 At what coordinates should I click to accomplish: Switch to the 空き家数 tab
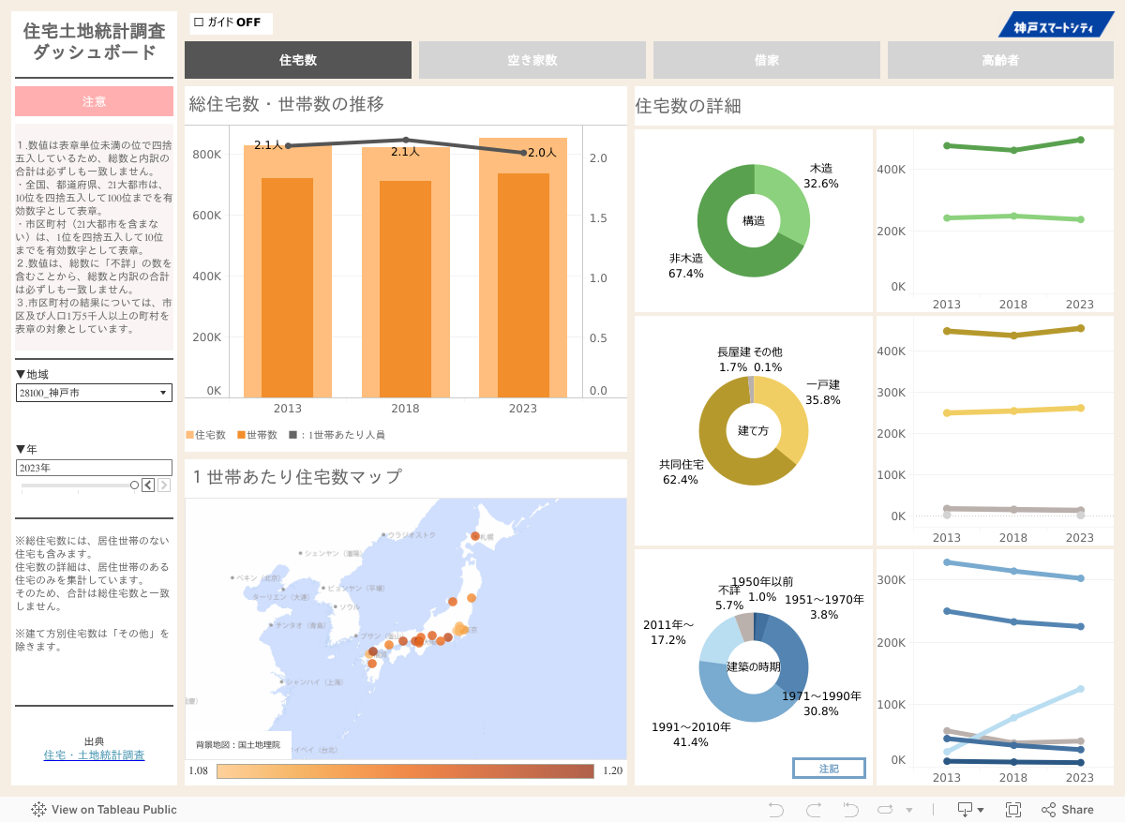coord(532,60)
